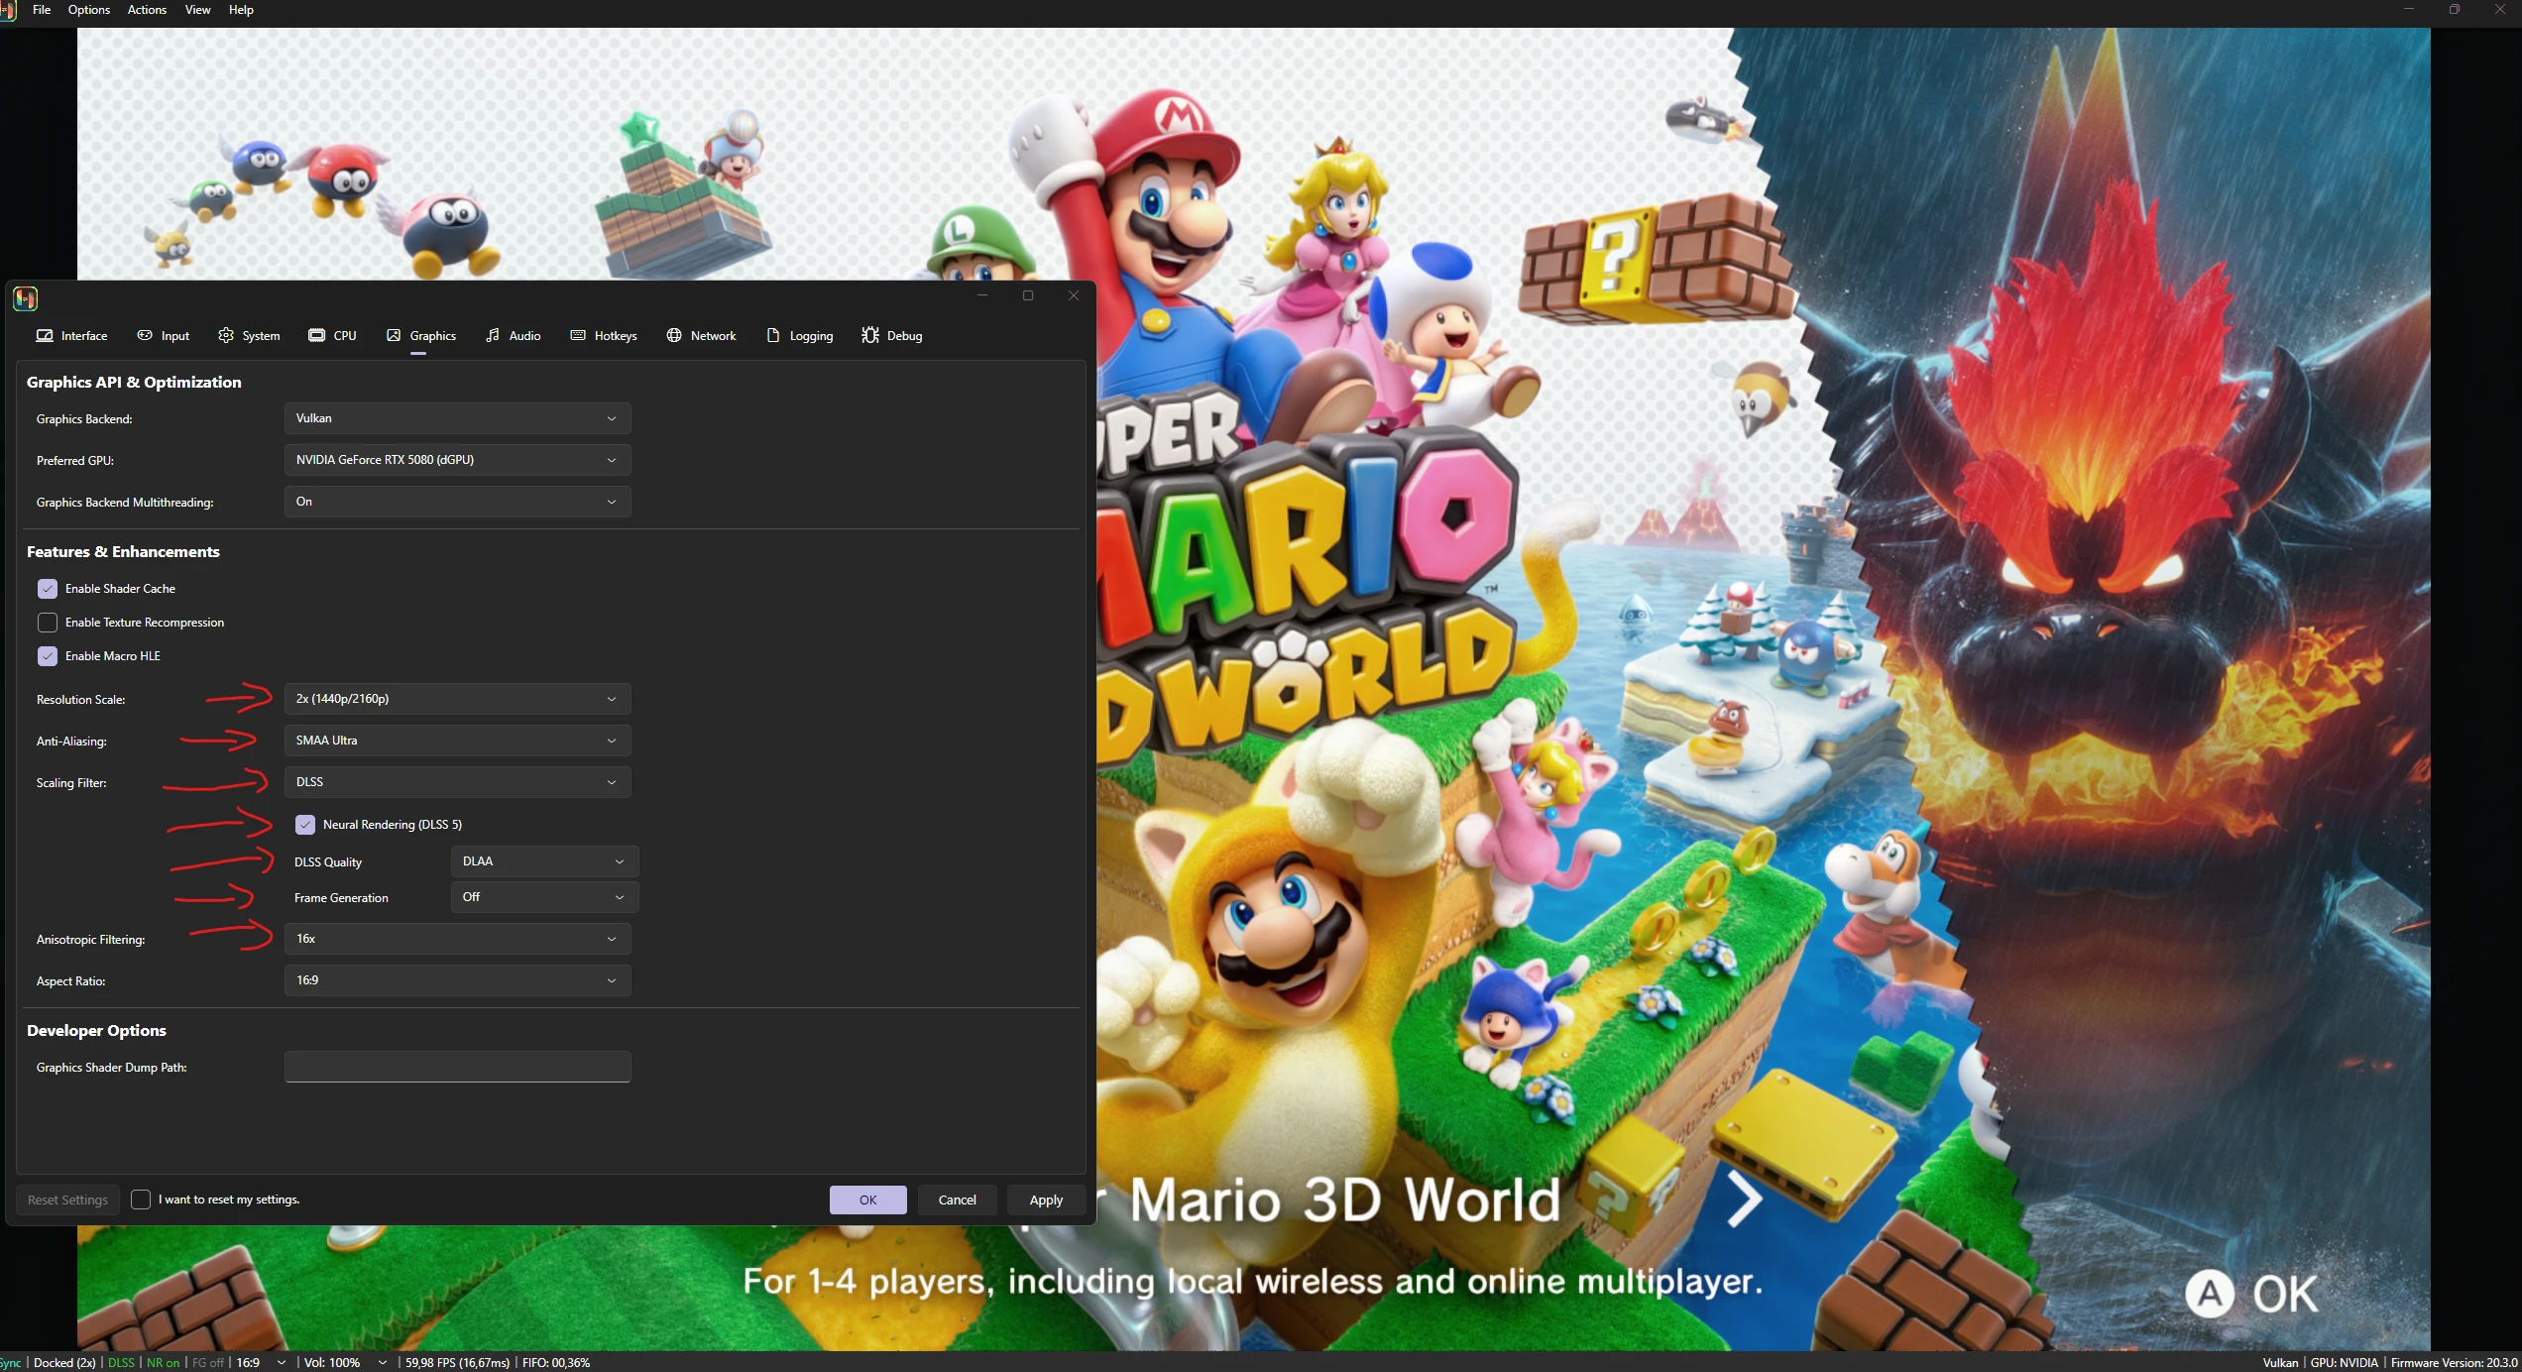Click the 'FG off' status bar indicator
This screenshot has height=1372, width=2522.
pos(208,1363)
